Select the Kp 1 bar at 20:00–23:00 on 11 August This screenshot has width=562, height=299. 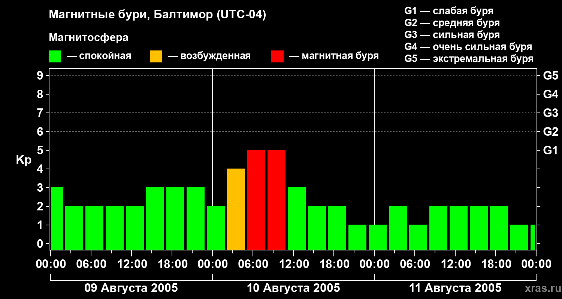[519, 237]
